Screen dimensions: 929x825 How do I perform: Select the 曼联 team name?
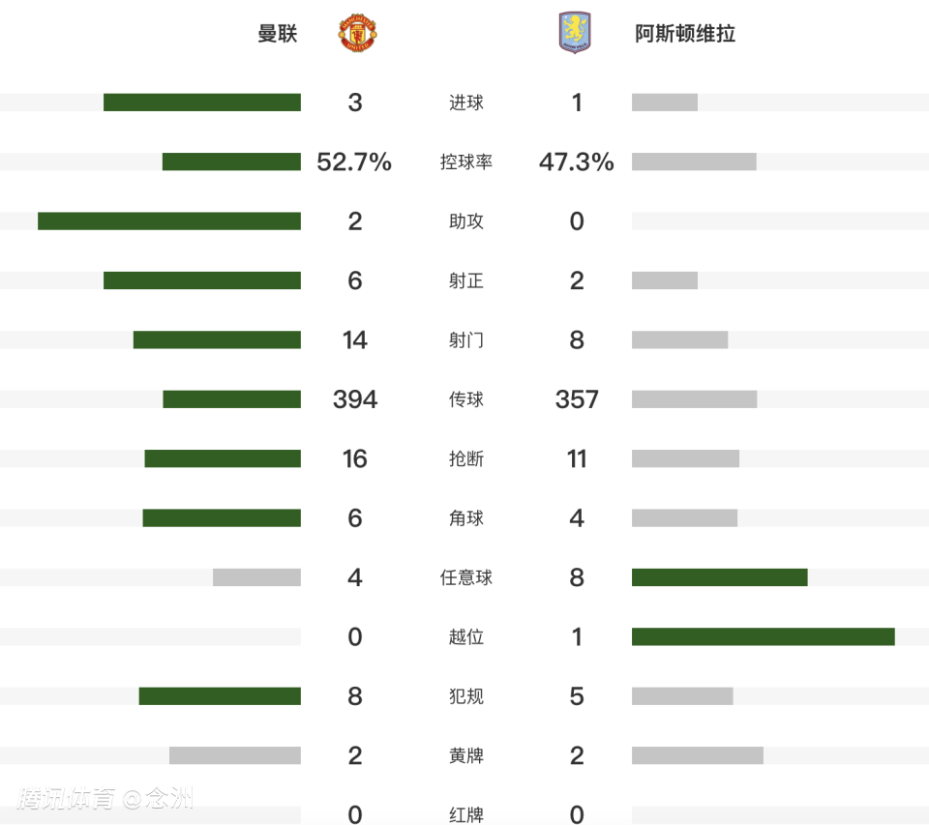coord(278,34)
